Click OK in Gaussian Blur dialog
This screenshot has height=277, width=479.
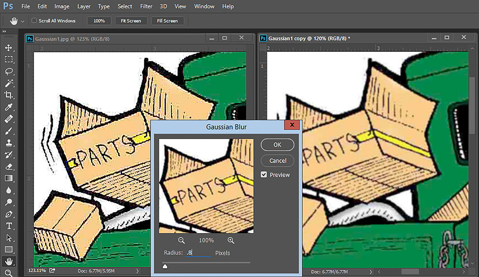click(277, 145)
